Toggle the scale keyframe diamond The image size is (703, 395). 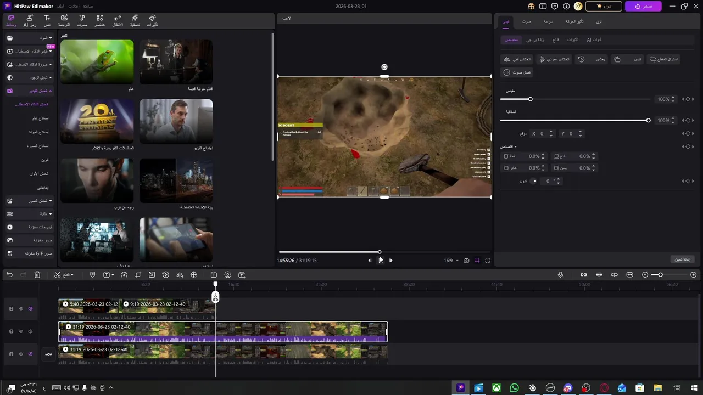[x=688, y=99]
